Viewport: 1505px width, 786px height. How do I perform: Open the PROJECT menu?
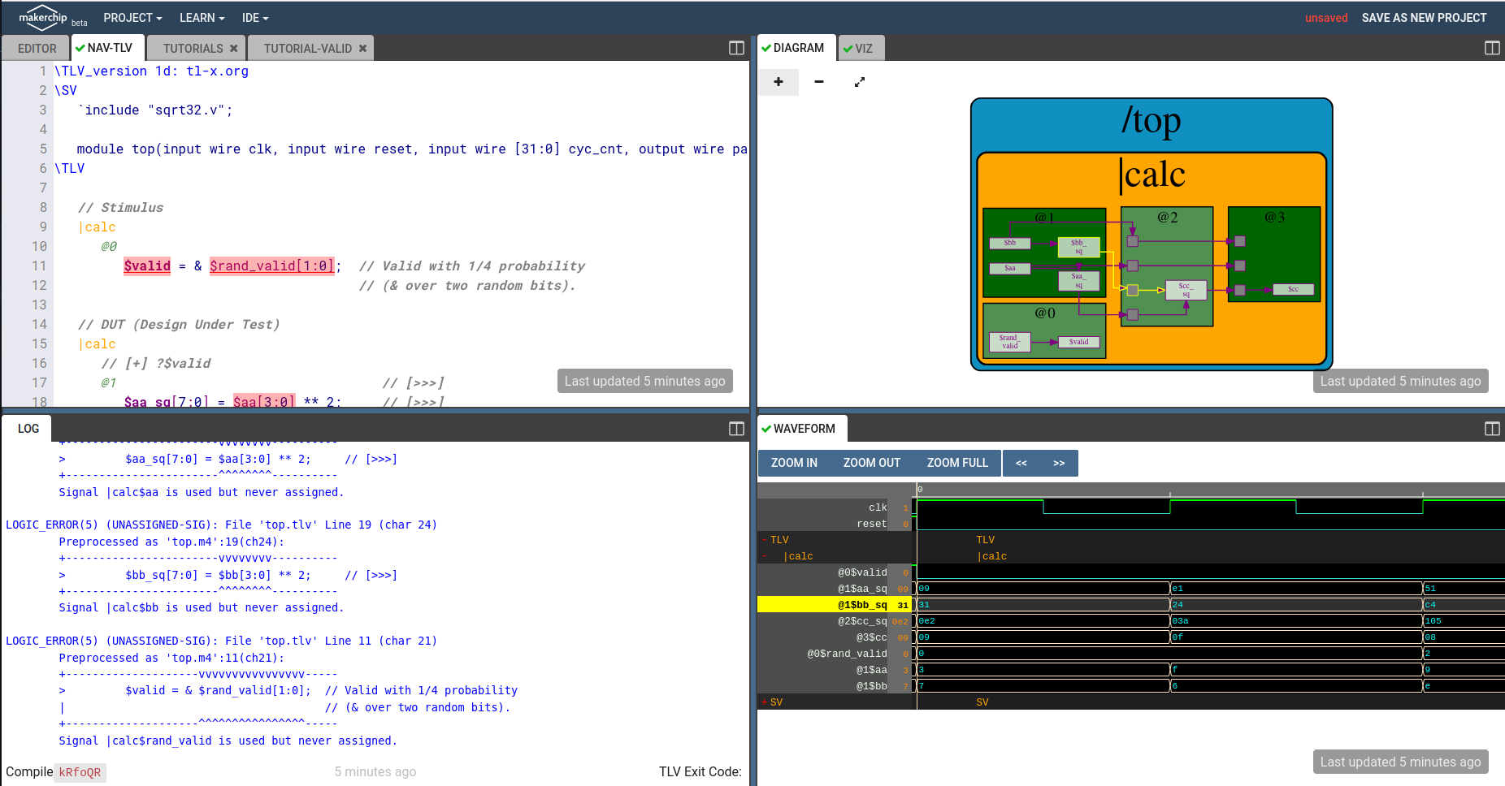tap(132, 18)
